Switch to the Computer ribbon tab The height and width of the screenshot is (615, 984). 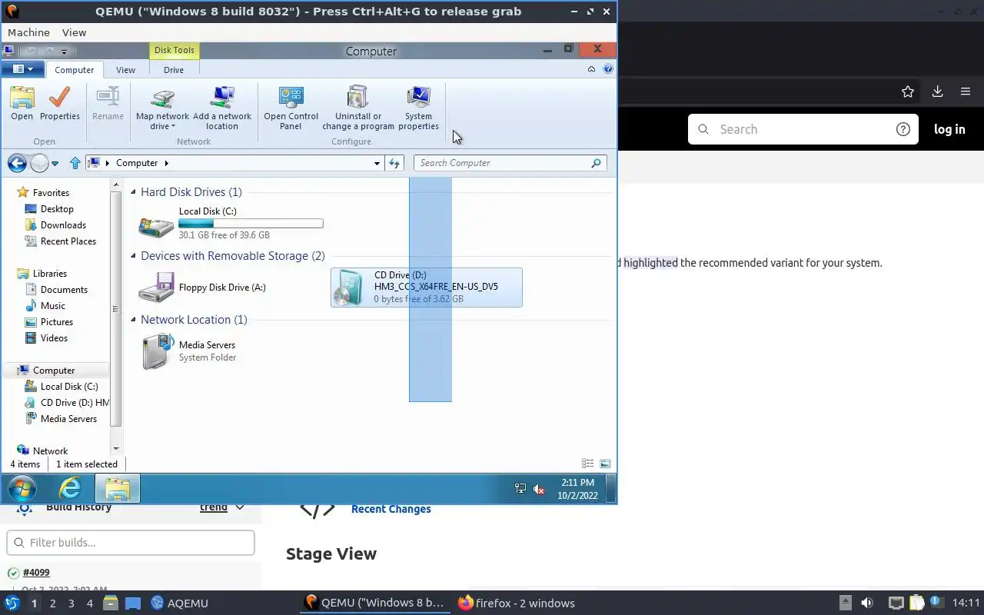(74, 69)
